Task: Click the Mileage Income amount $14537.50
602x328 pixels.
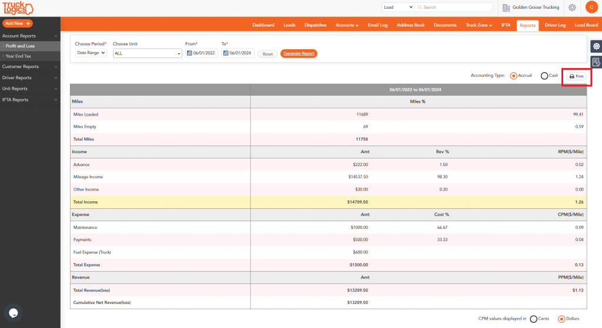Action: [x=358, y=177]
